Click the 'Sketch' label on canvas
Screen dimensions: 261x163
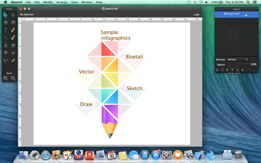pos(134,88)
